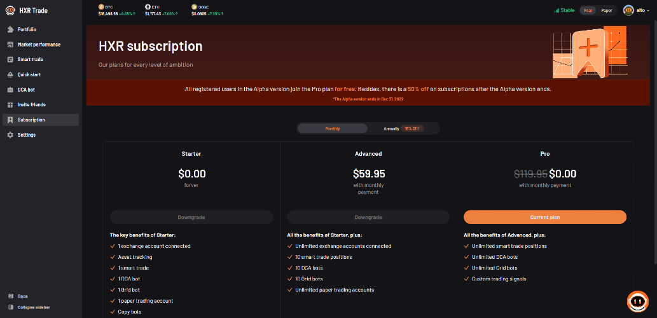Image resolution: width=657 pixels, height=318 pixels.
Task: Click the DOGE price value
Action: coord(198,14)
